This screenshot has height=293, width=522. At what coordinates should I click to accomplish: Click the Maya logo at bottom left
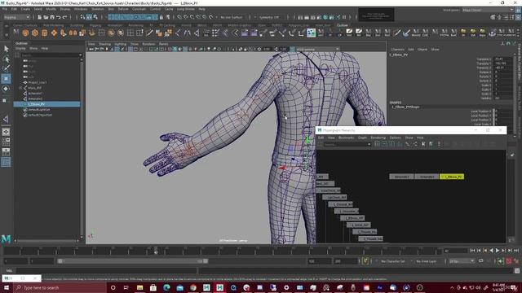tap(6, 238)
